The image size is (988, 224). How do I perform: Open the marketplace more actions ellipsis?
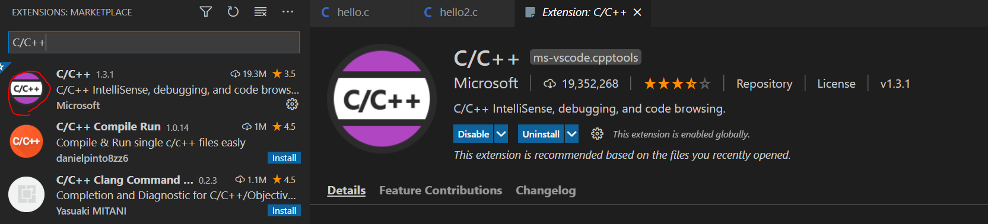tap(288, 12)
